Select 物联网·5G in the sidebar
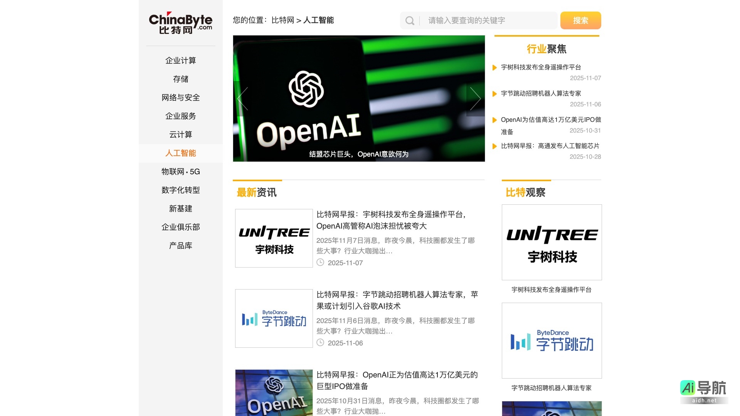The image size is (740, 416). tap(180, 172)
